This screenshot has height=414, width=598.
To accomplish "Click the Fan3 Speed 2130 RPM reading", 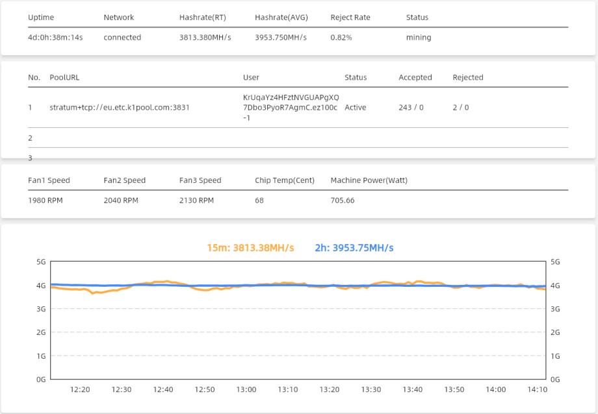I will click(196, 201).
